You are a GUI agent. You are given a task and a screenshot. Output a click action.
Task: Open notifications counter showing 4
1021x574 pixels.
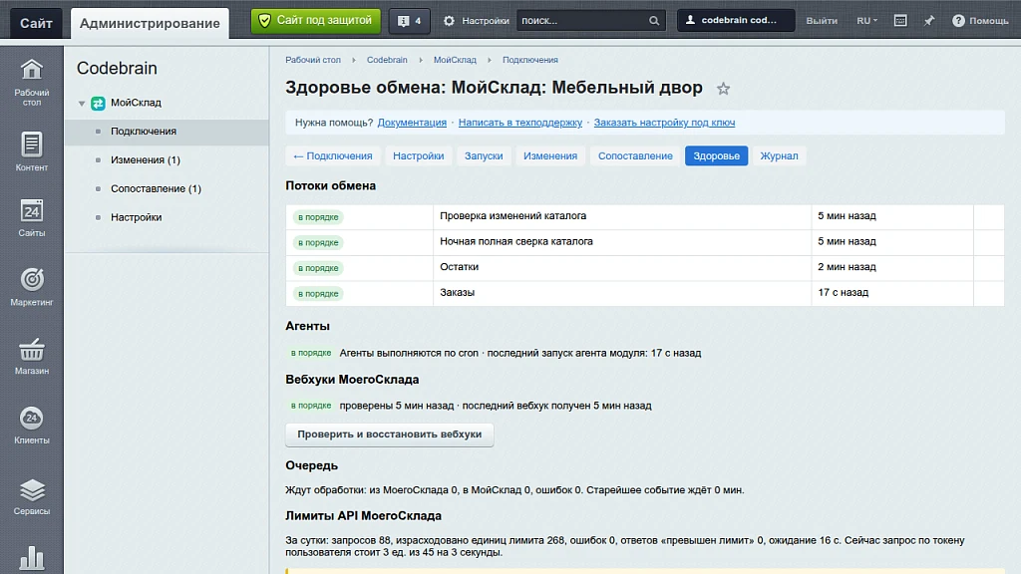(409, 21)
